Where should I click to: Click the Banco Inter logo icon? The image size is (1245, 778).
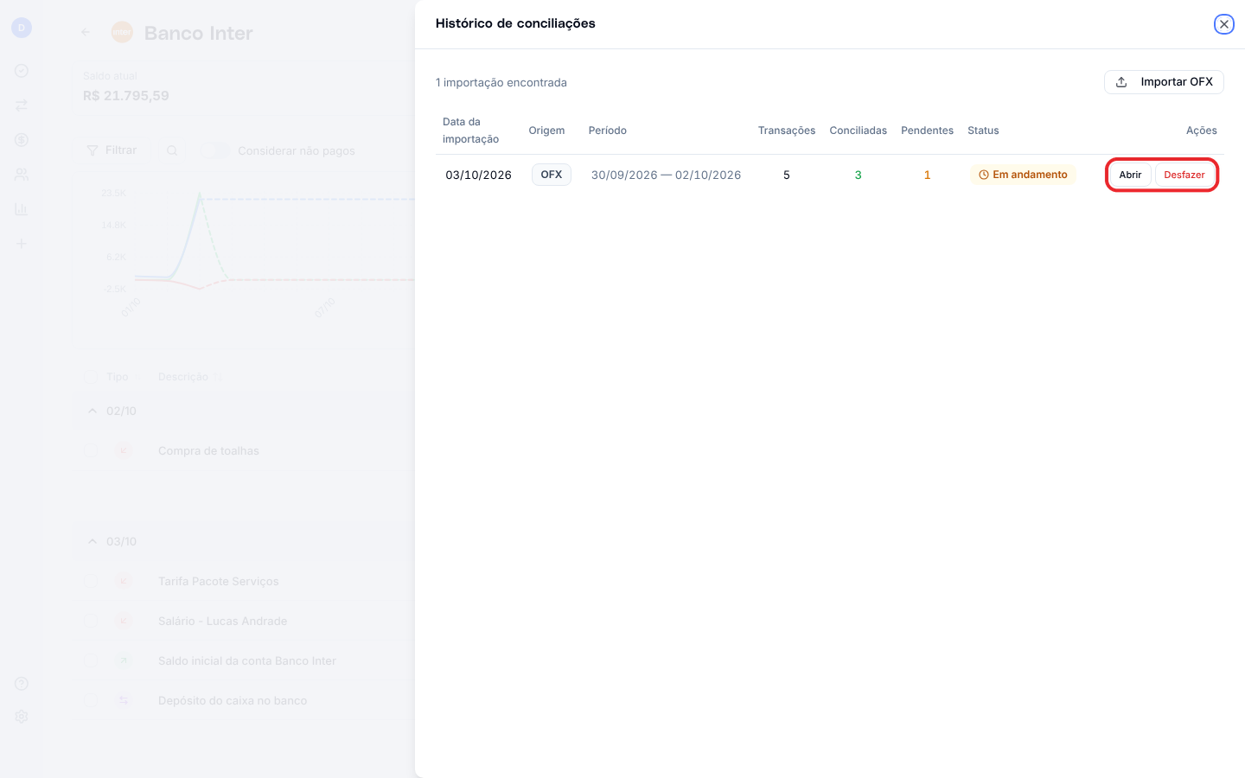pos(122,33)
